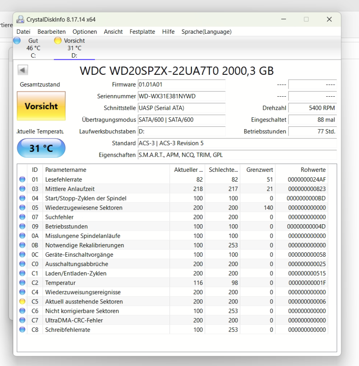The width and height of the screenshot is (359, 366).
Task: Click status icon of Schreibfehlerrate row
Action: (x=22, y=329)
